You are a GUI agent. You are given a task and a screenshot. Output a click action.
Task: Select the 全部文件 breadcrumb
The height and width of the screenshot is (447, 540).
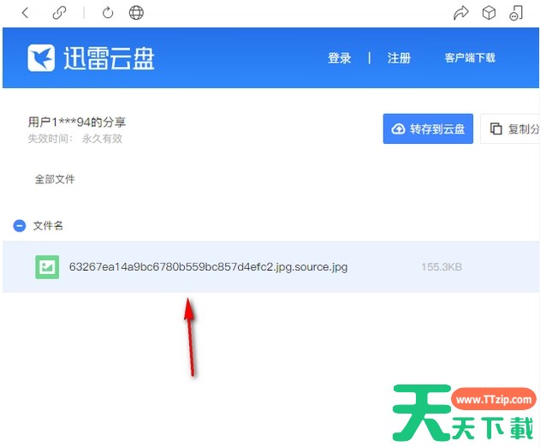click(55, 179)
